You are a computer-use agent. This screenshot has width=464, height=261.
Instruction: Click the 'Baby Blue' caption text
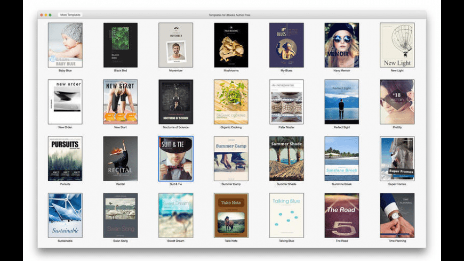tap(65, 71)
